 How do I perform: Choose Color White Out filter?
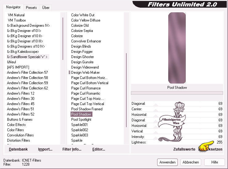click(83, 15)
